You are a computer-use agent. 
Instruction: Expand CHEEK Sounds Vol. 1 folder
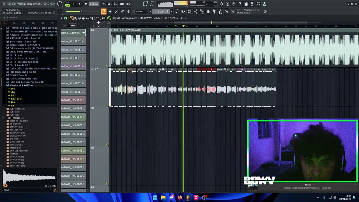pos(20,65)
